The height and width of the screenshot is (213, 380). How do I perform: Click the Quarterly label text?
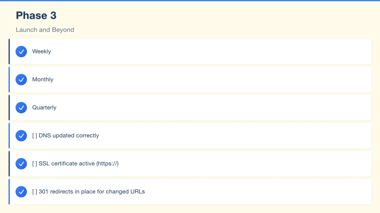[44, 108]
